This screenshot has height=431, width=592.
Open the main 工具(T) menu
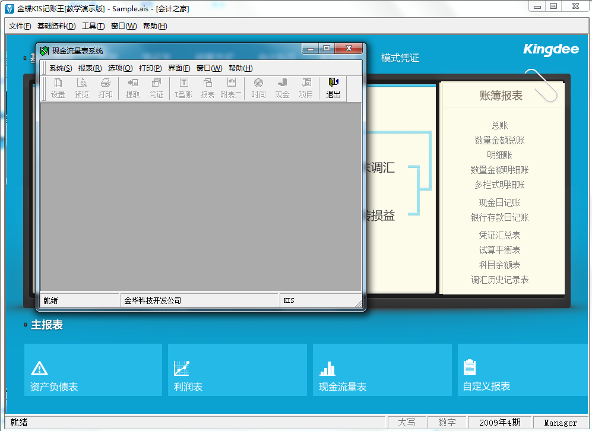93,26
